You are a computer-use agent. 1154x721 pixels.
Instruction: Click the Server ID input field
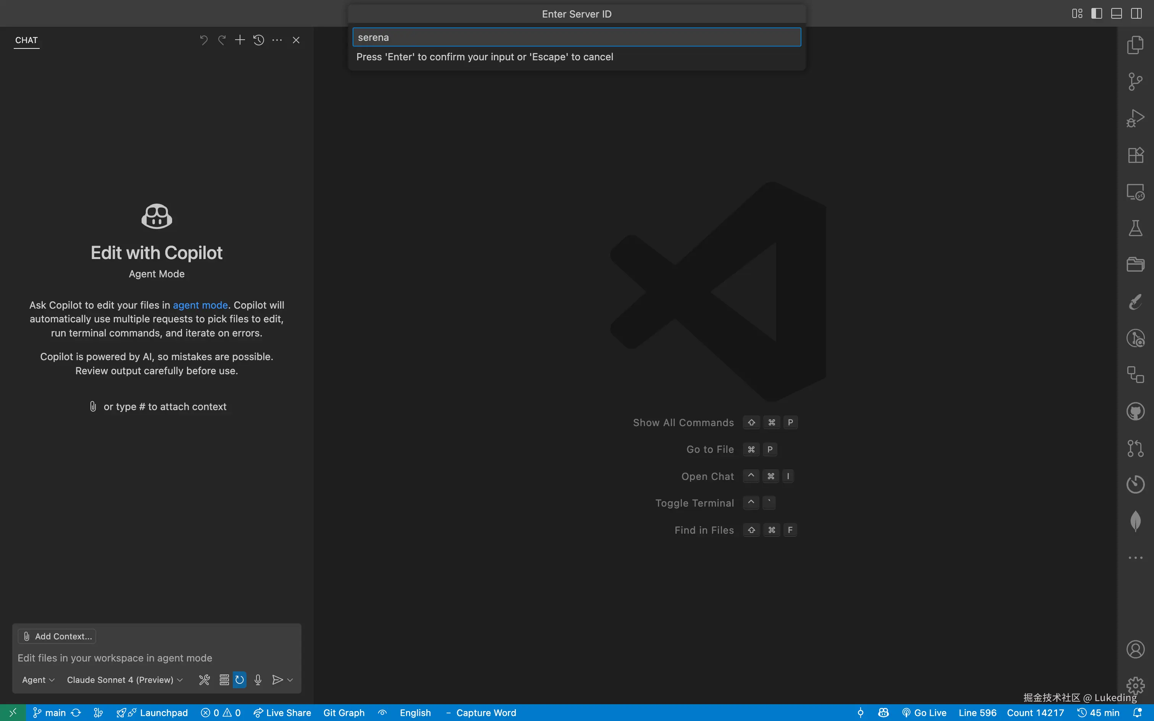pos(576,37)
